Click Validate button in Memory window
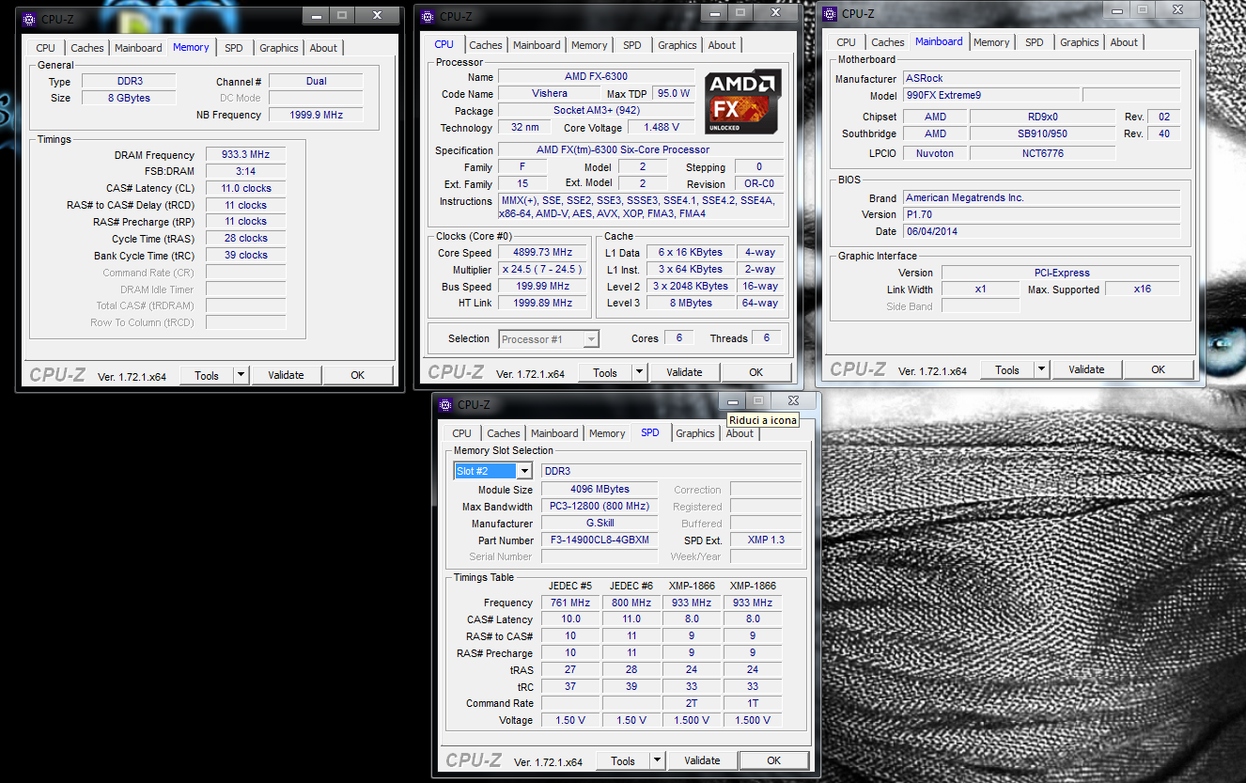Image resolution: width=1246 pixels, height=783 pixels. (x=286, y=375)
